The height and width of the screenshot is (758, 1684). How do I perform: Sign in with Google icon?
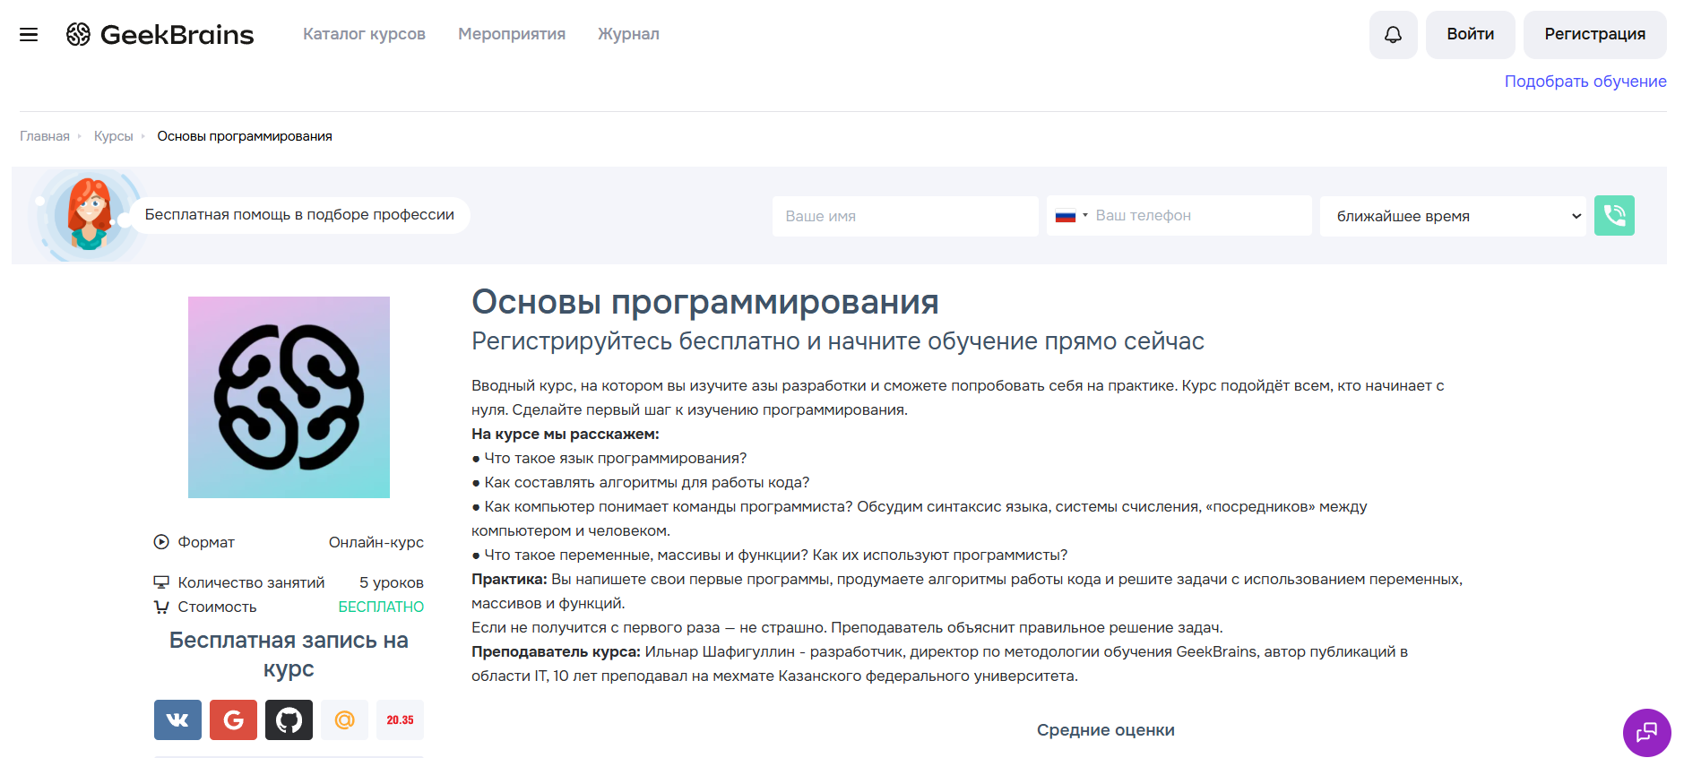(233, 719)
